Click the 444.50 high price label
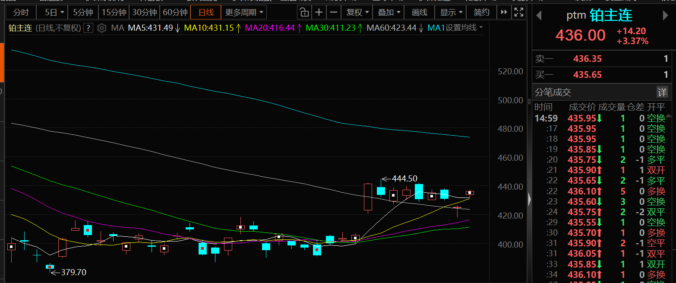Viewport: 676px width, 283px height. tap(405, 178)
